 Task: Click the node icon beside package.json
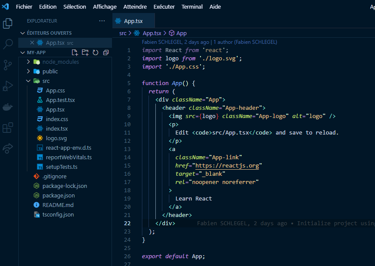(36, 195)
